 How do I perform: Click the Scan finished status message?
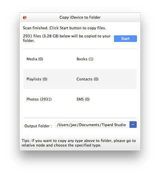(64, 28)
